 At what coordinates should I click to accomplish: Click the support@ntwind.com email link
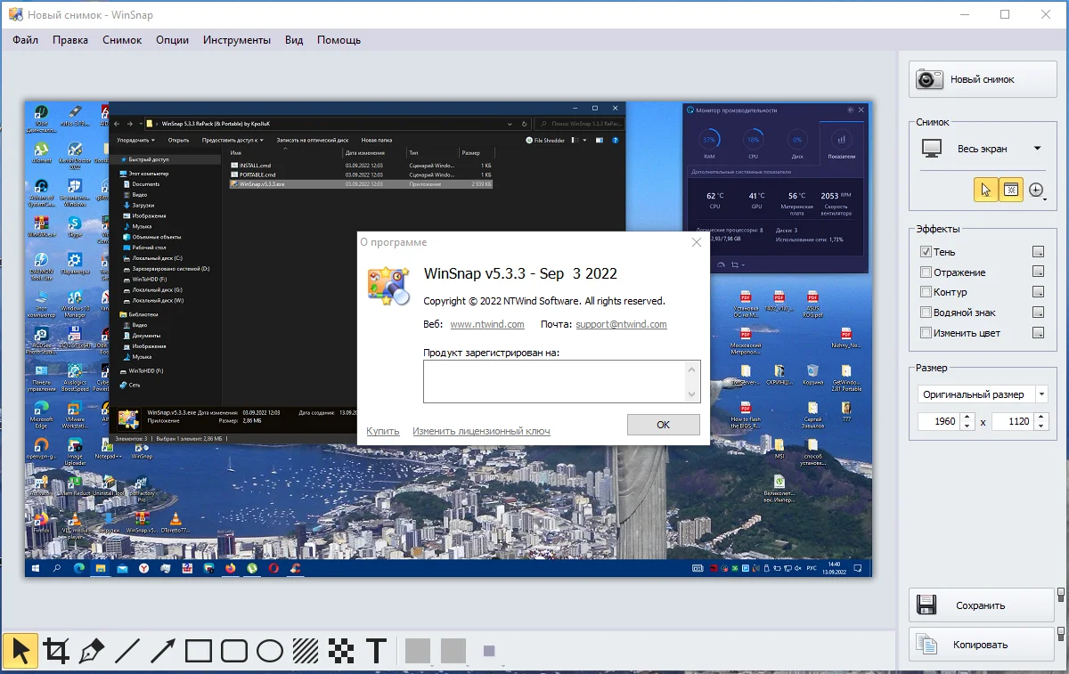pyautogui.click(x=622, y=324)
